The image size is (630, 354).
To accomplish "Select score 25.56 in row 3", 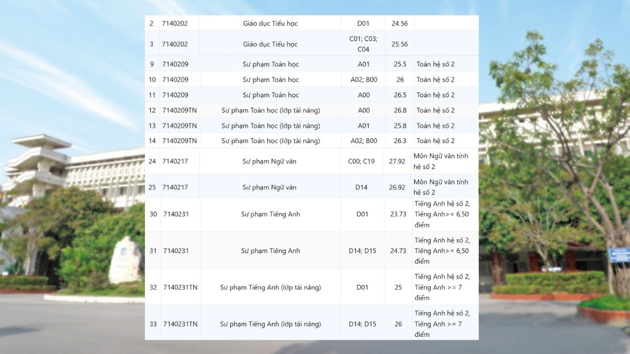I will pos(400,44).
